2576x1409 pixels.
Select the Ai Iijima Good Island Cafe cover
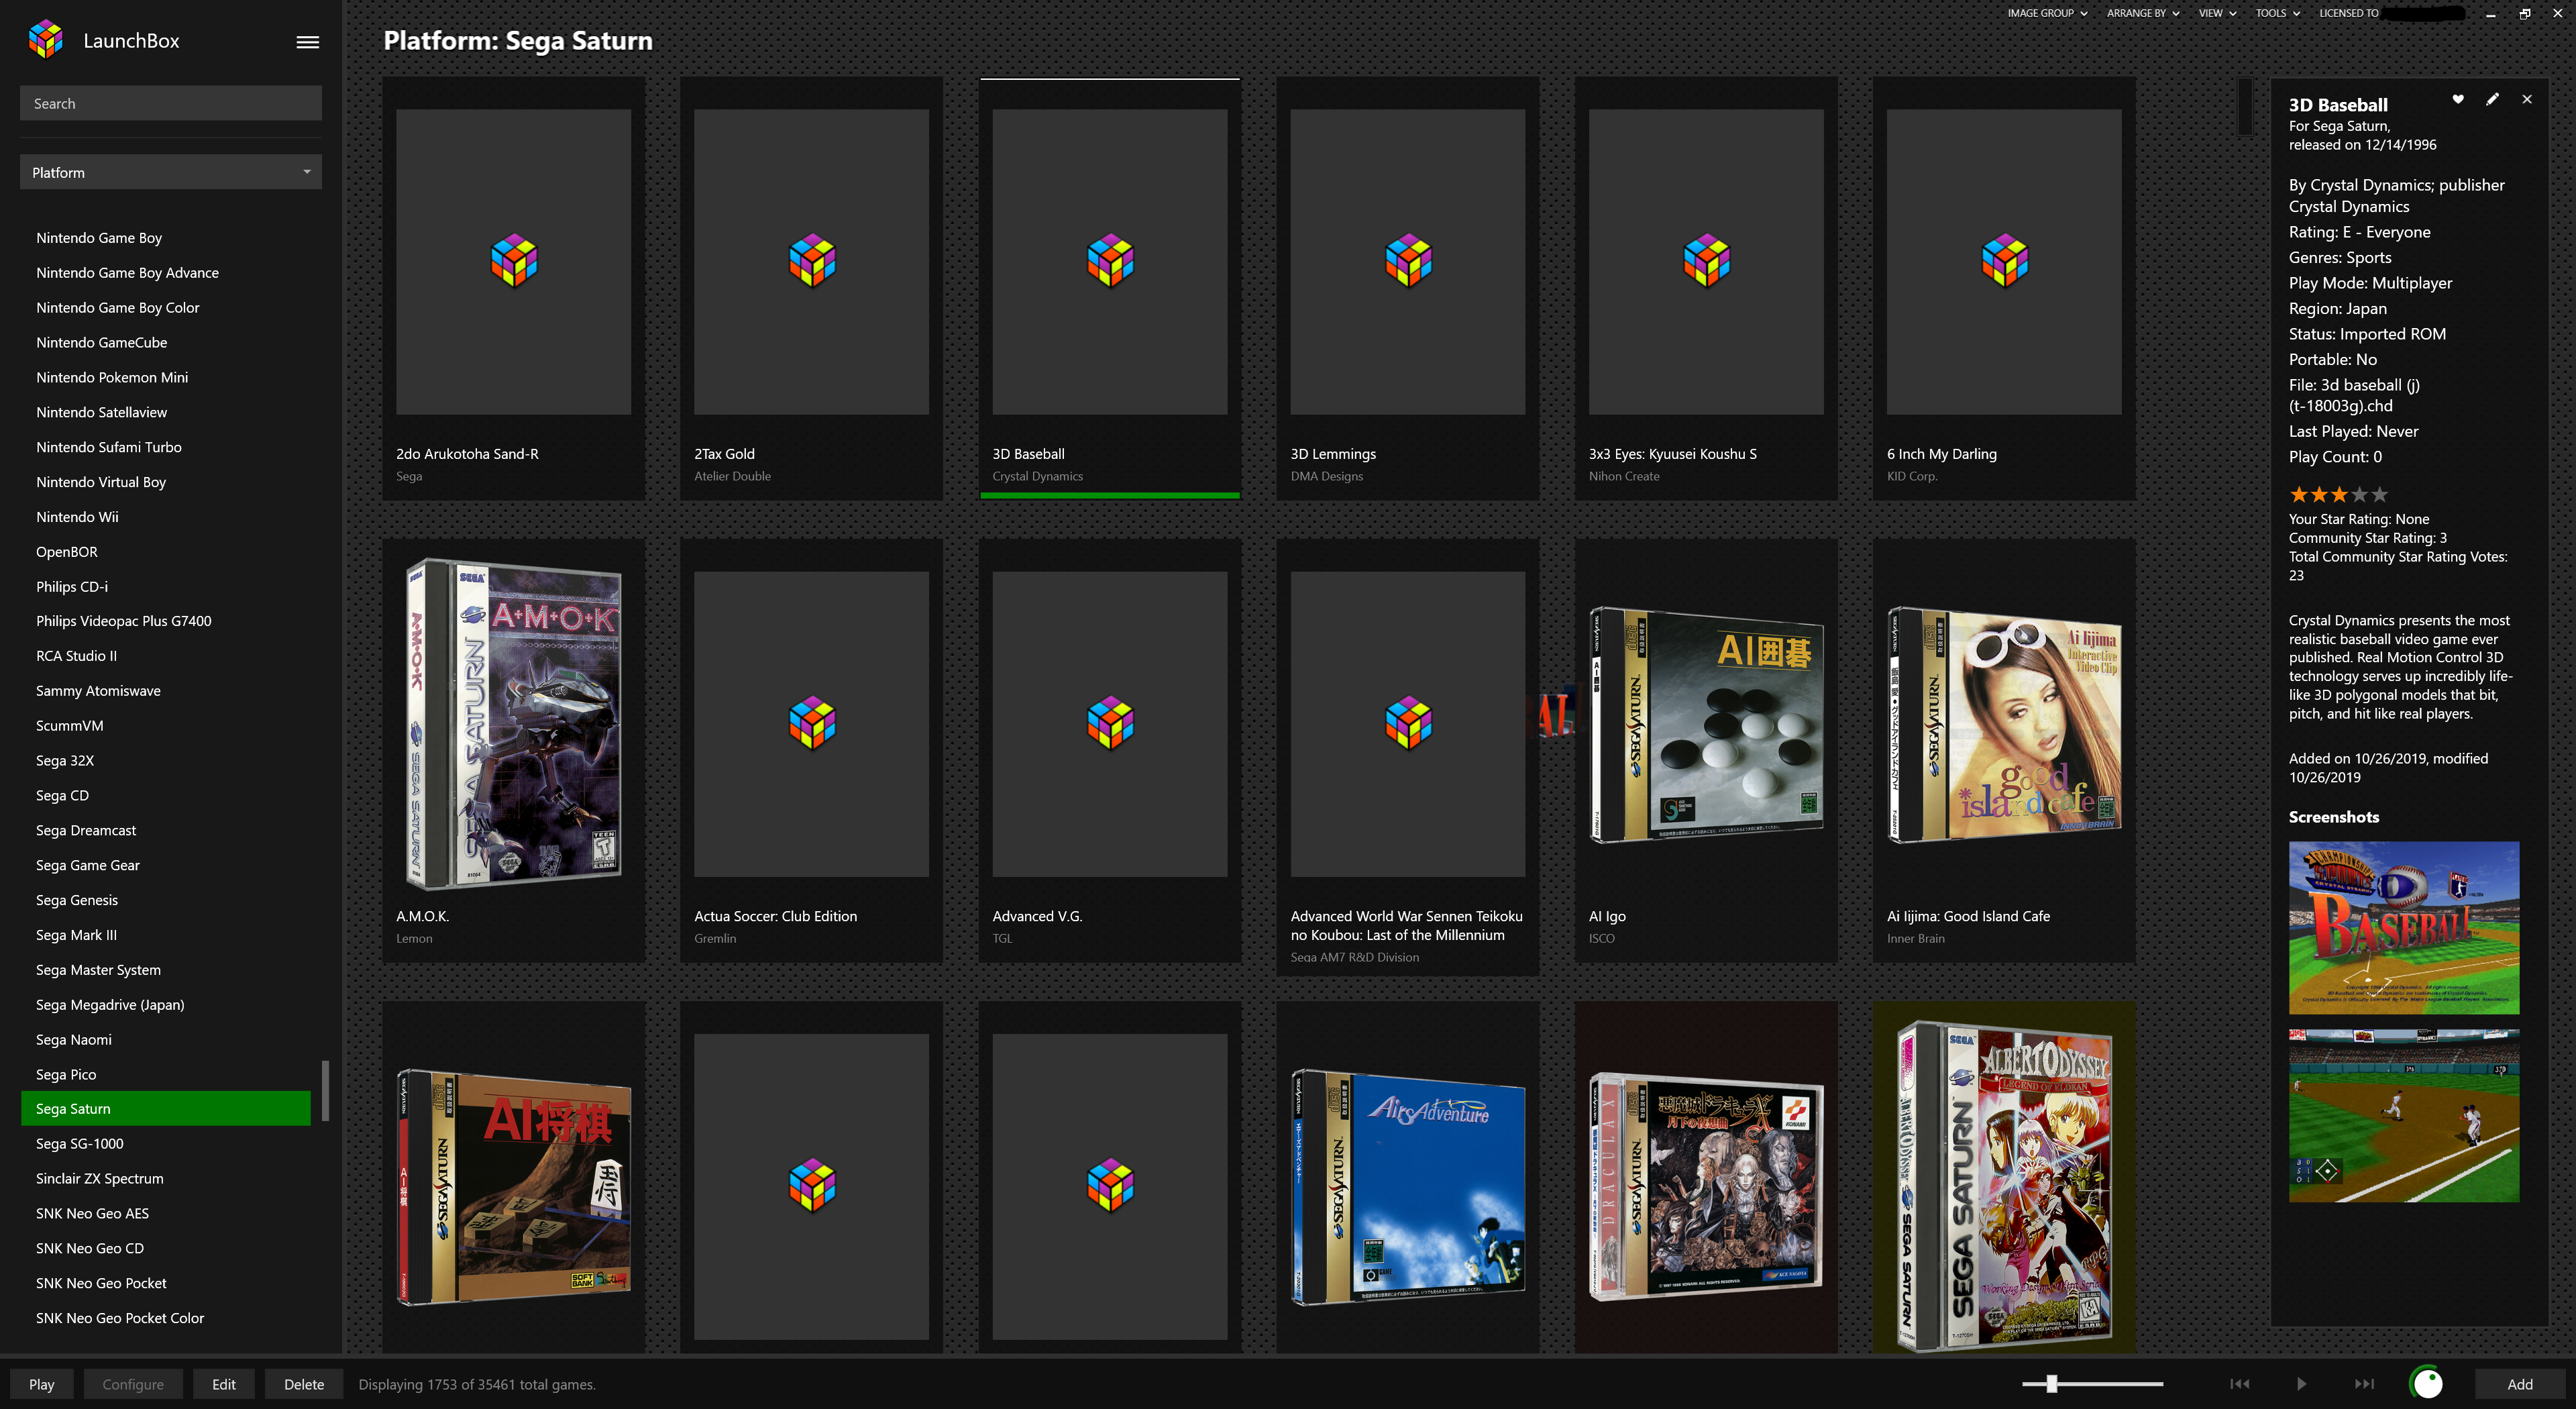[x=2003, y=725]
